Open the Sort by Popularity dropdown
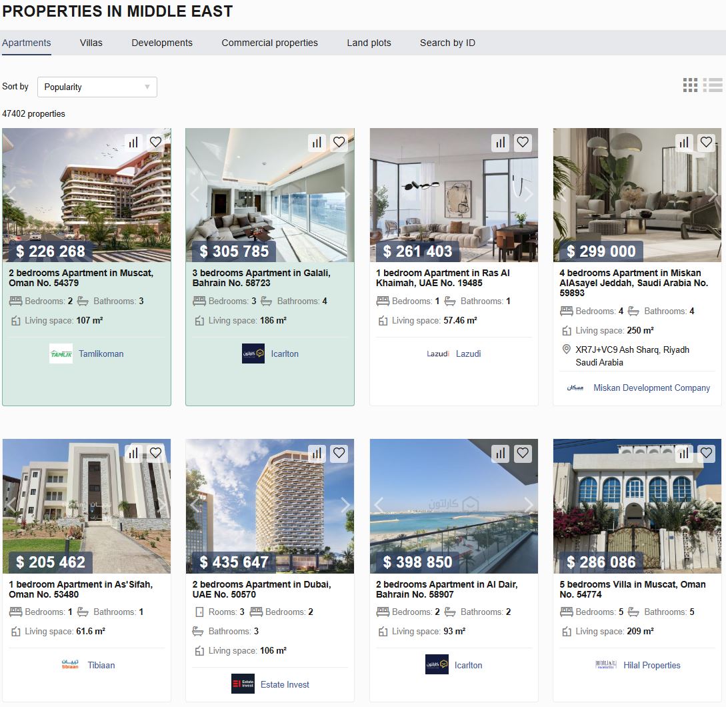 97,87
